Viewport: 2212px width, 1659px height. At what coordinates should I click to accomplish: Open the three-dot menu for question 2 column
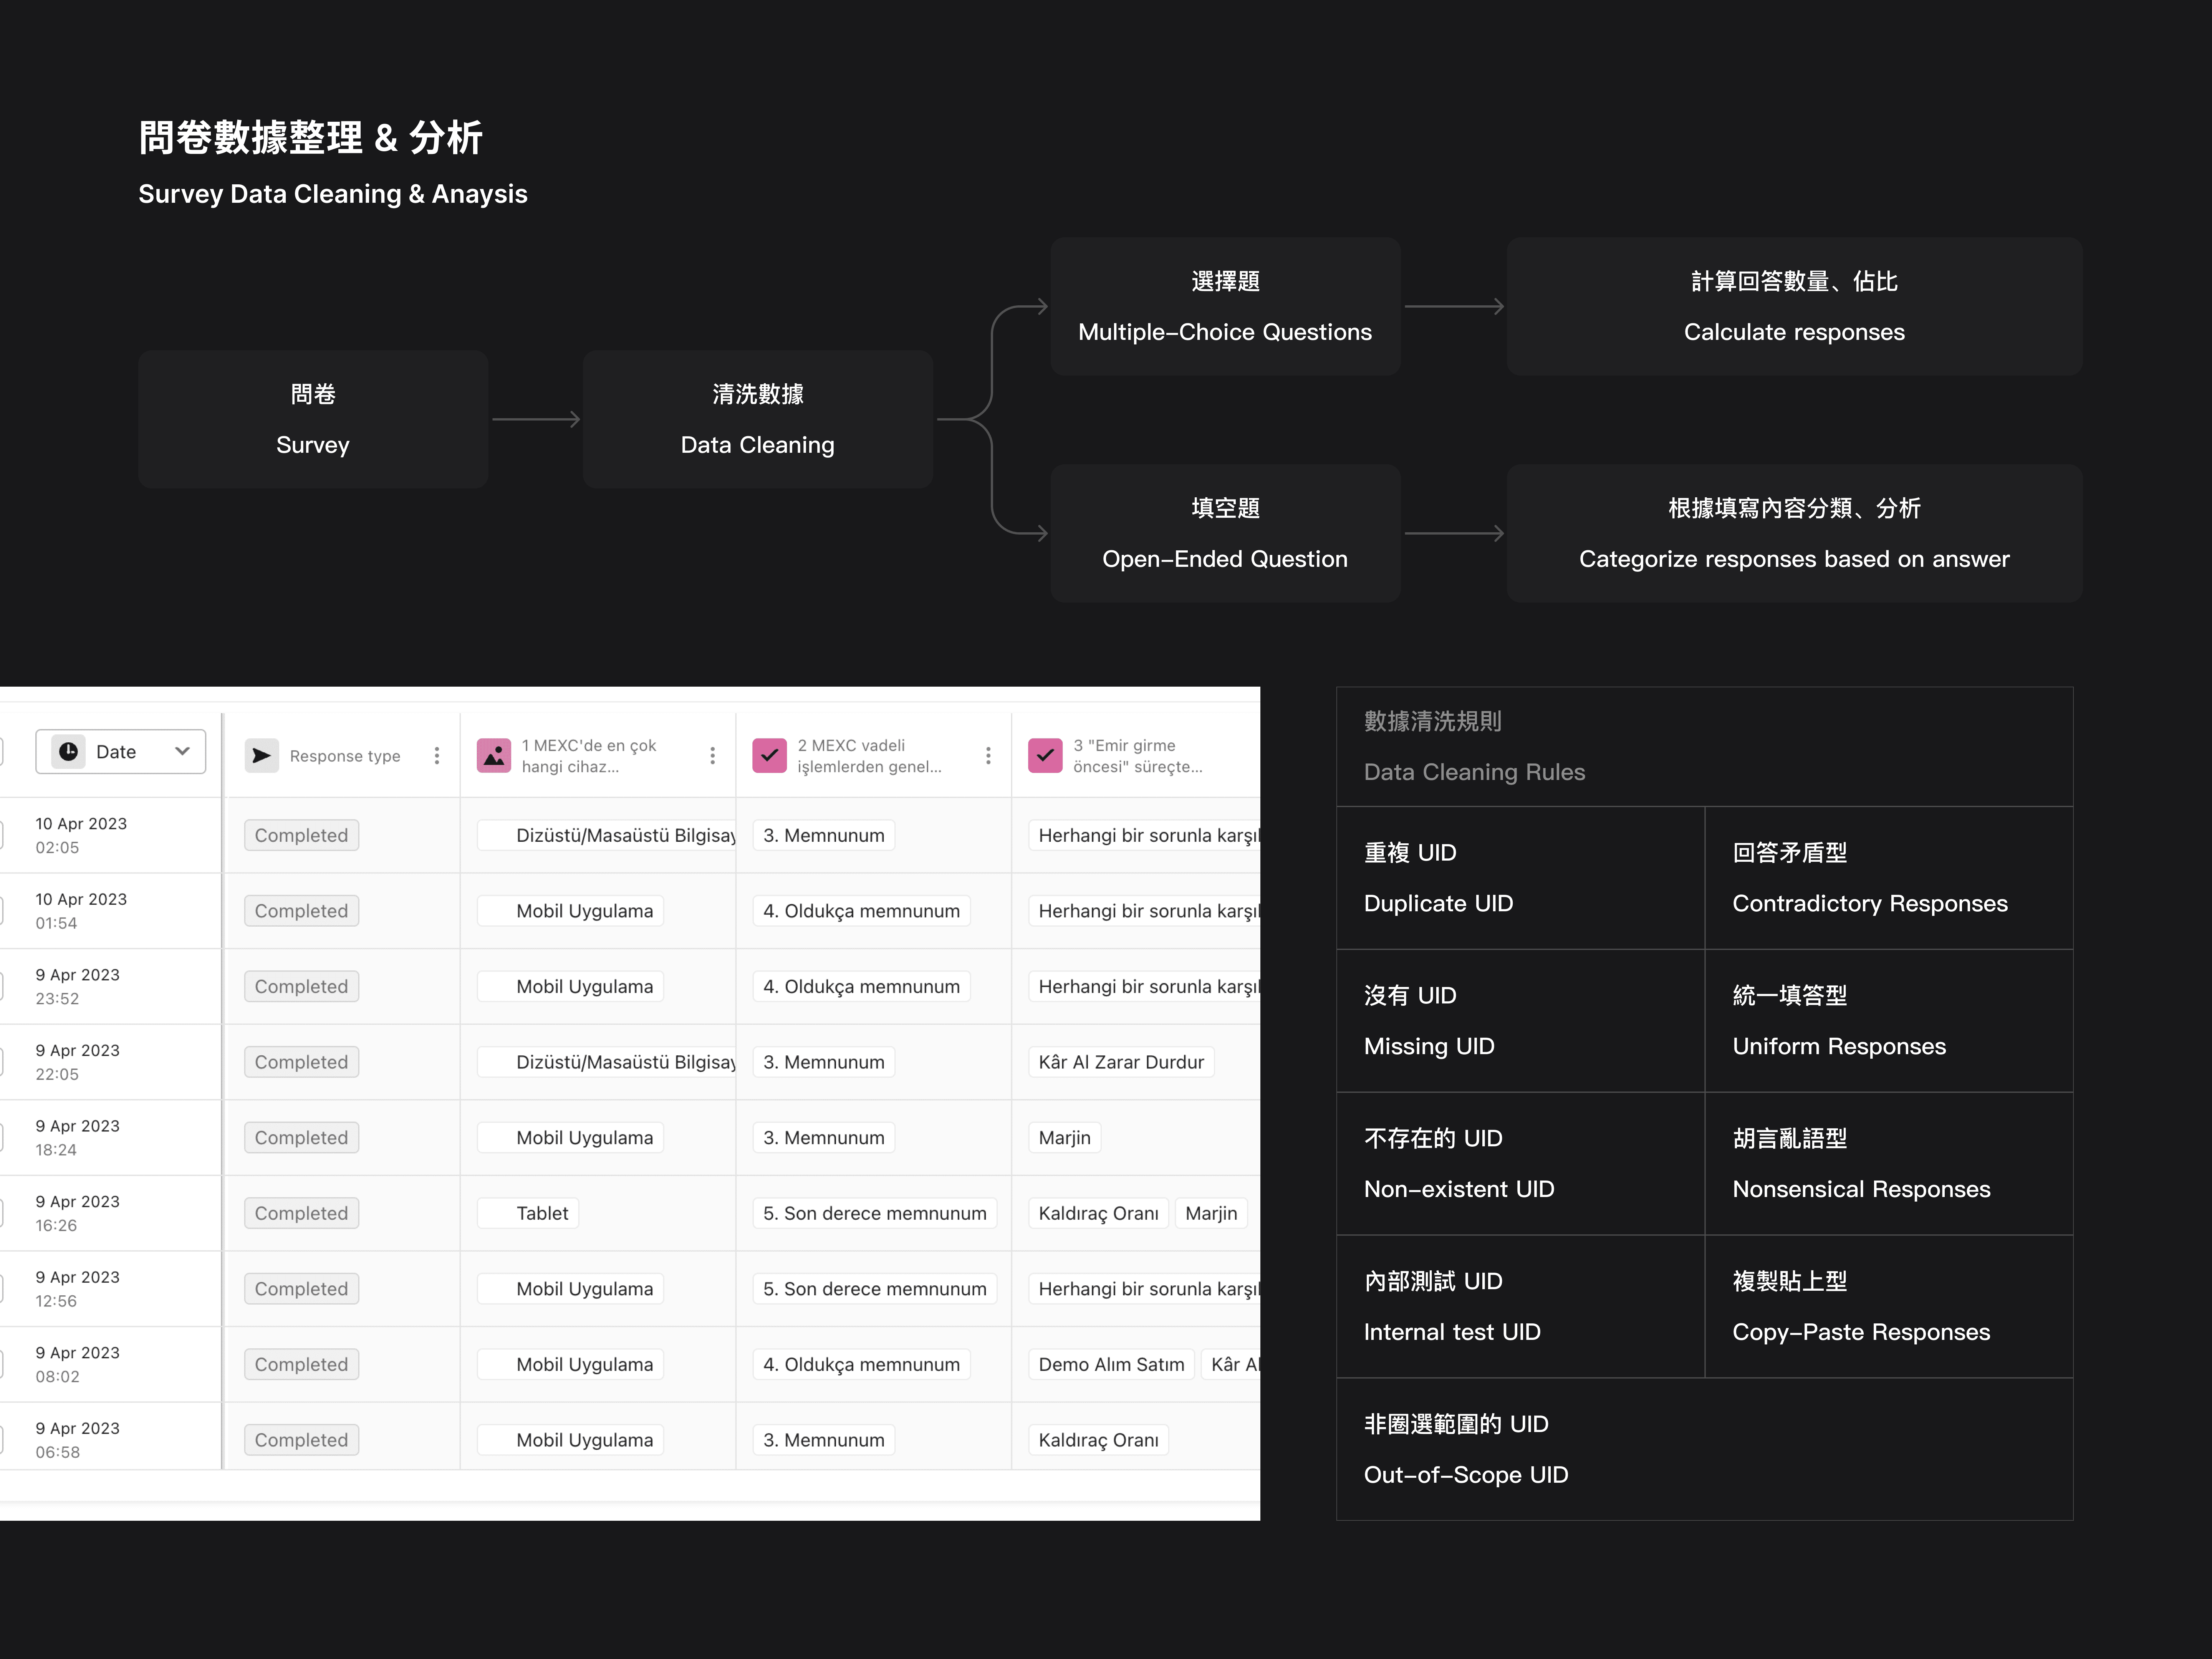tap(988, 756)
